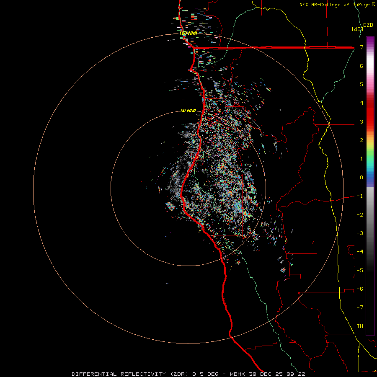Click the -3 tick label on the scale
The height and width of the screenshot is (377, 377).
coord(360,233)
